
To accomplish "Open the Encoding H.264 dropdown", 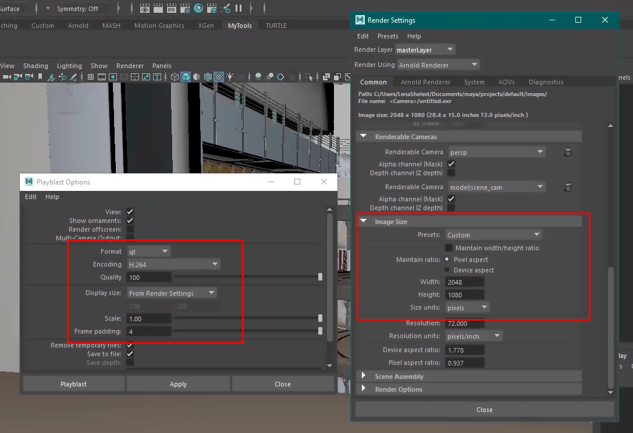I will click(173, 264).
